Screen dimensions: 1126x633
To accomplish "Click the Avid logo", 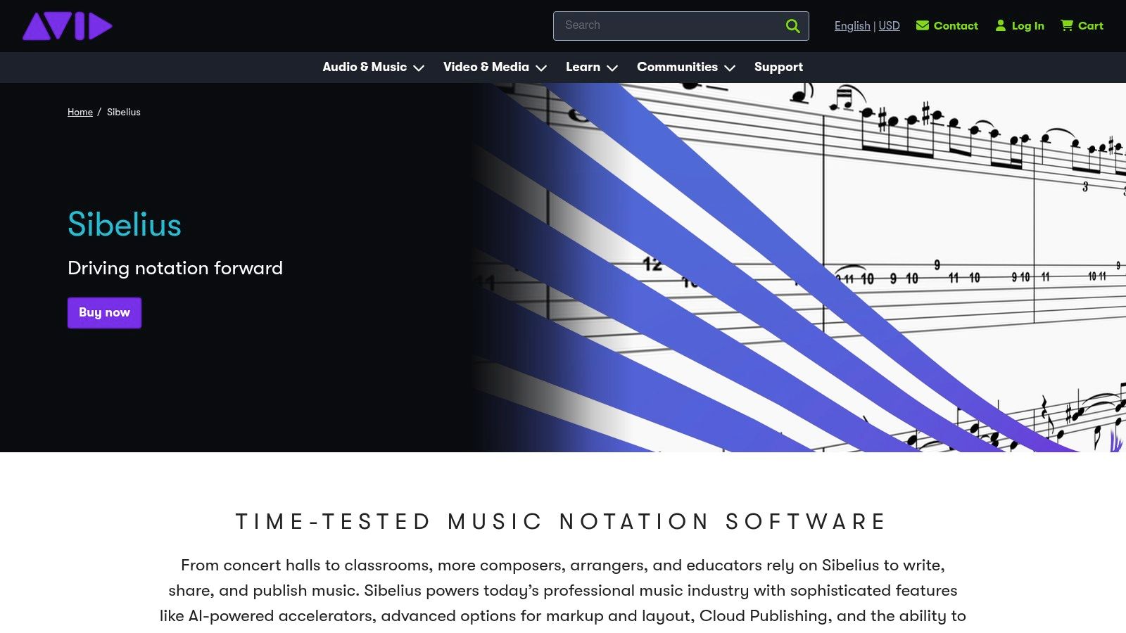I will click(67, 25).
